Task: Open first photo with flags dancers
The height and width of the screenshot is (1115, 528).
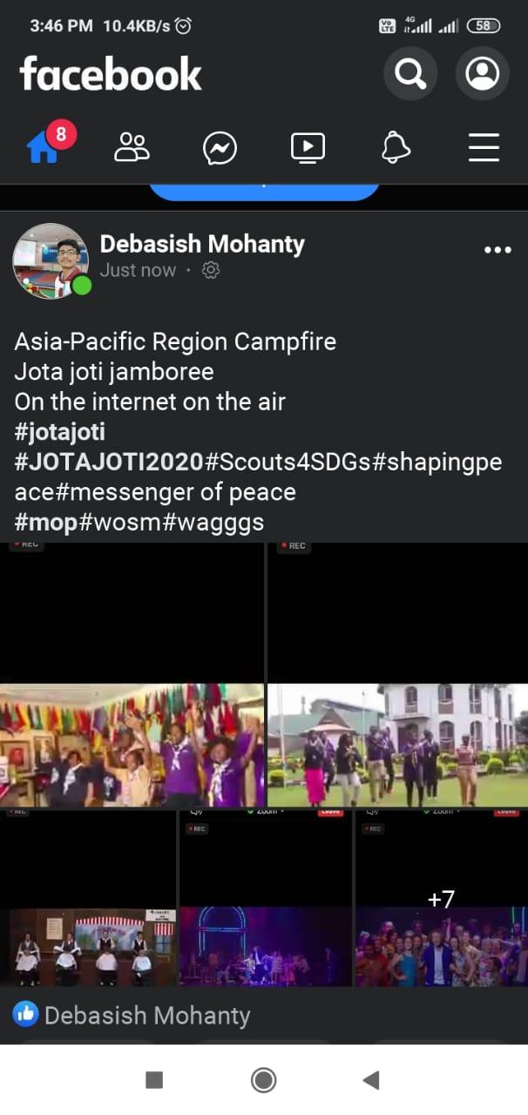Action: tap(132, 674)
